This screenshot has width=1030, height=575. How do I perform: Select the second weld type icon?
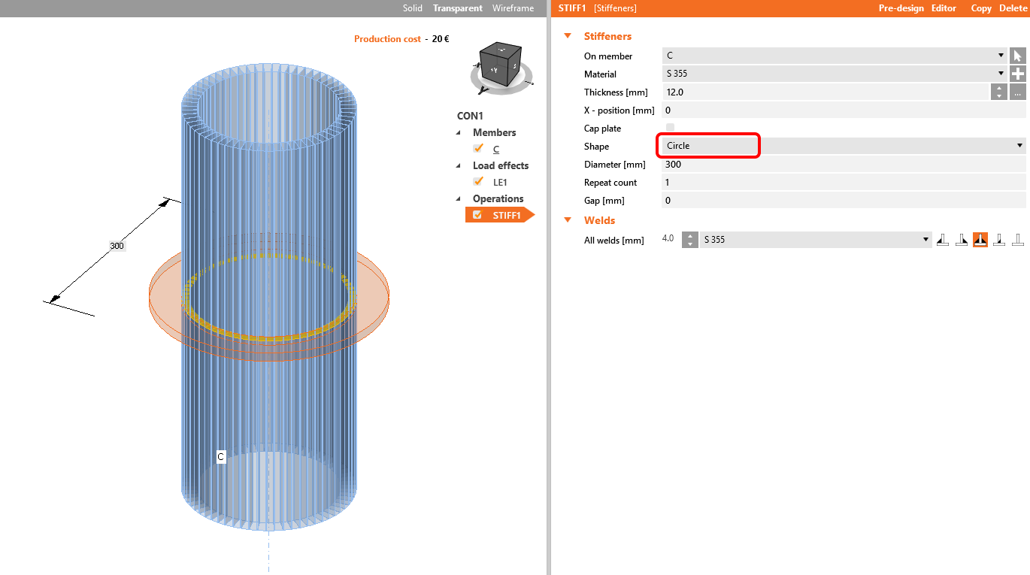coord(962,240)
